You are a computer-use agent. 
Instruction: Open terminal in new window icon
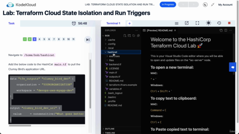pos(187,23)
